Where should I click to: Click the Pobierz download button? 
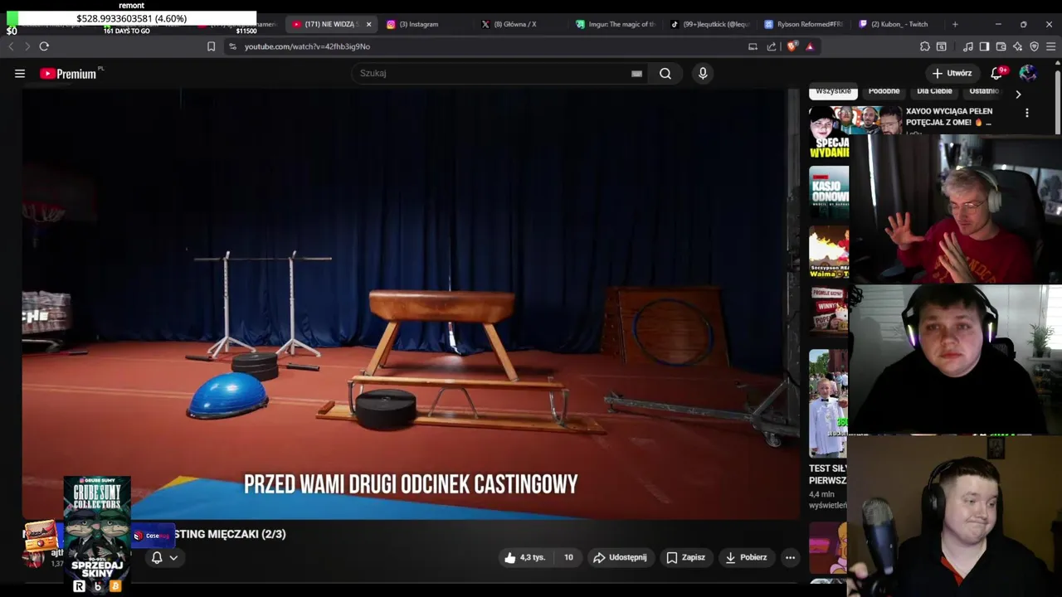coord(746,557)
